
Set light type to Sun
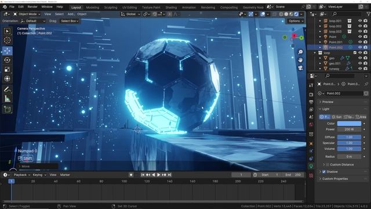337,117
